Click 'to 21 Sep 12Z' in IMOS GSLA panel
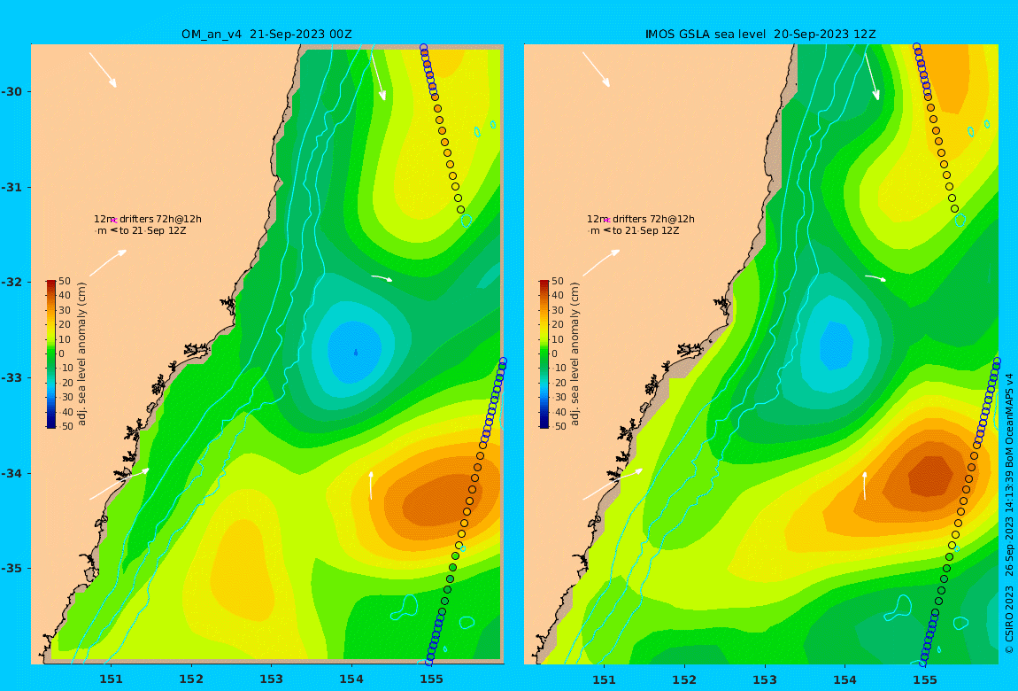 click(646, 230)
